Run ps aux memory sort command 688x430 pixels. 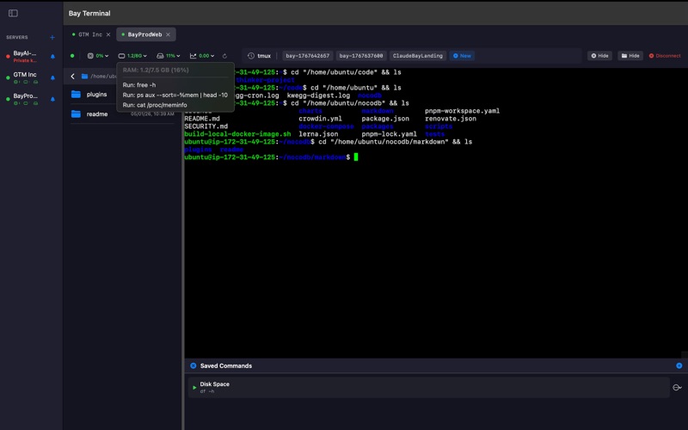pyautogui.click(x=175, y=95)
